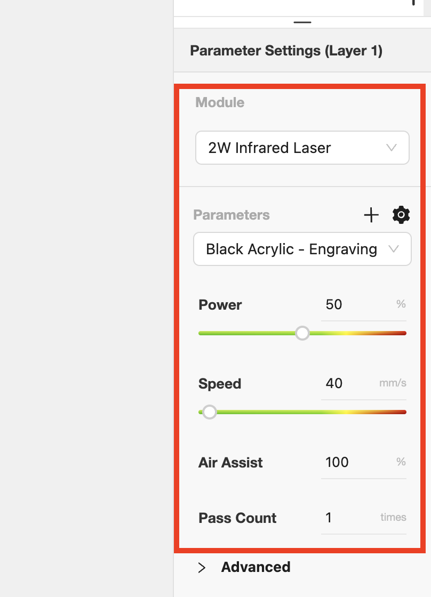This screenshot has width=431, height=597.
Task: Expand the Advanced section
Action: 202,567
